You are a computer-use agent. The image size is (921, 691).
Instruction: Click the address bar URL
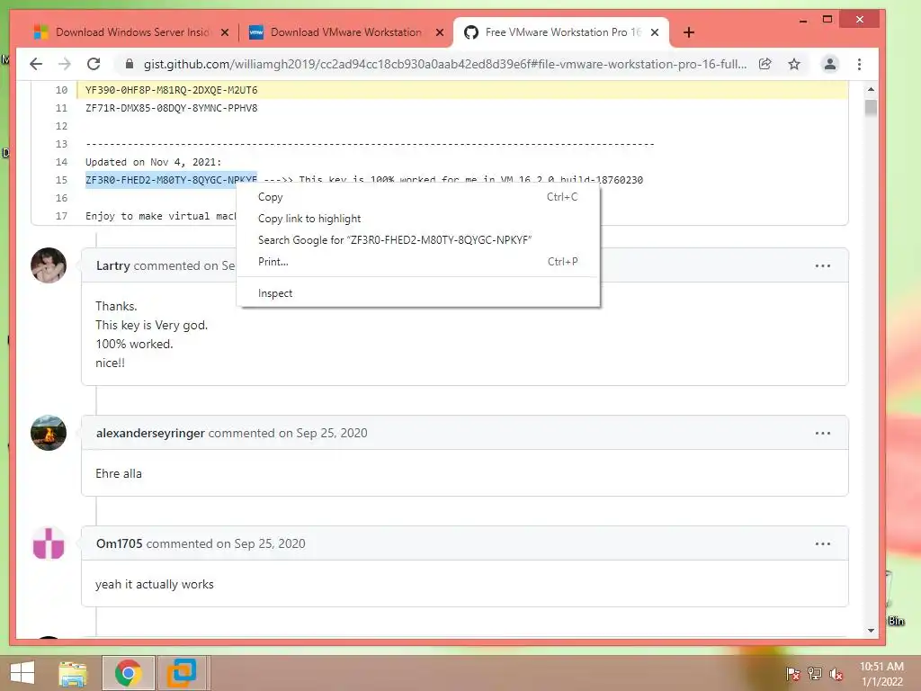point(445,64)
